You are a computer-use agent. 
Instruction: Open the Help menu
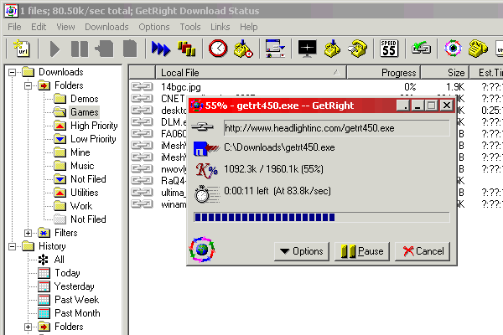pyautogui.click(x=249, y=27)
